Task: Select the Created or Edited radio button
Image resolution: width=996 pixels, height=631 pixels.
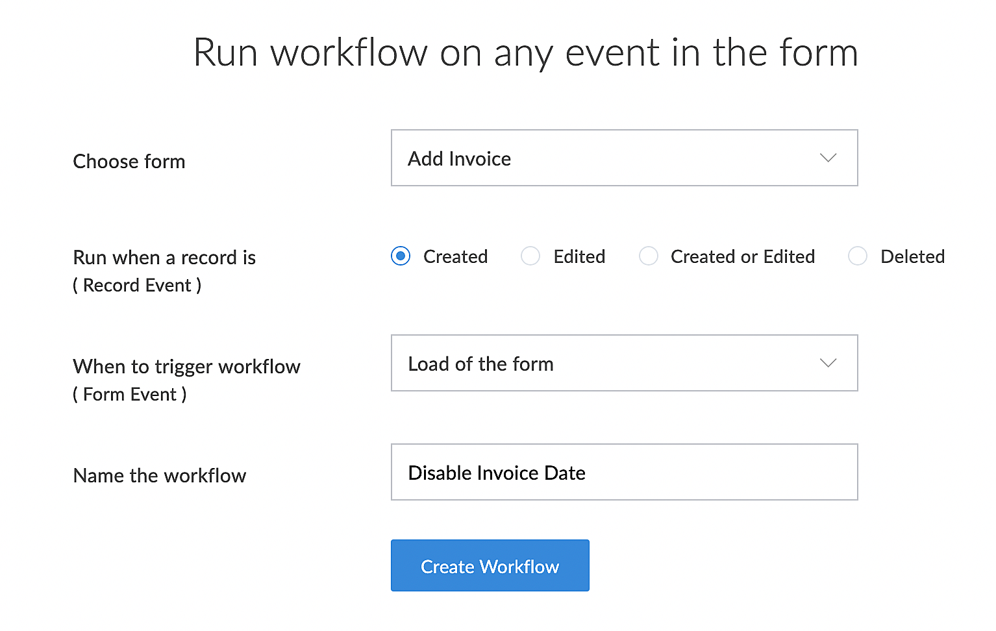Action: 648,256
